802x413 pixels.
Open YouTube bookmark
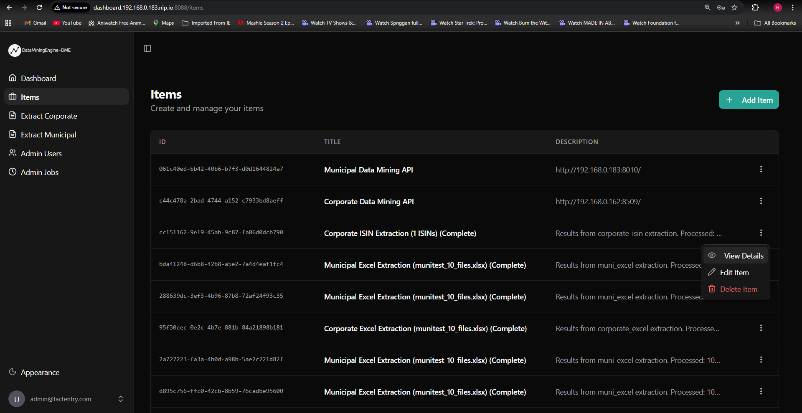point(67,23)
